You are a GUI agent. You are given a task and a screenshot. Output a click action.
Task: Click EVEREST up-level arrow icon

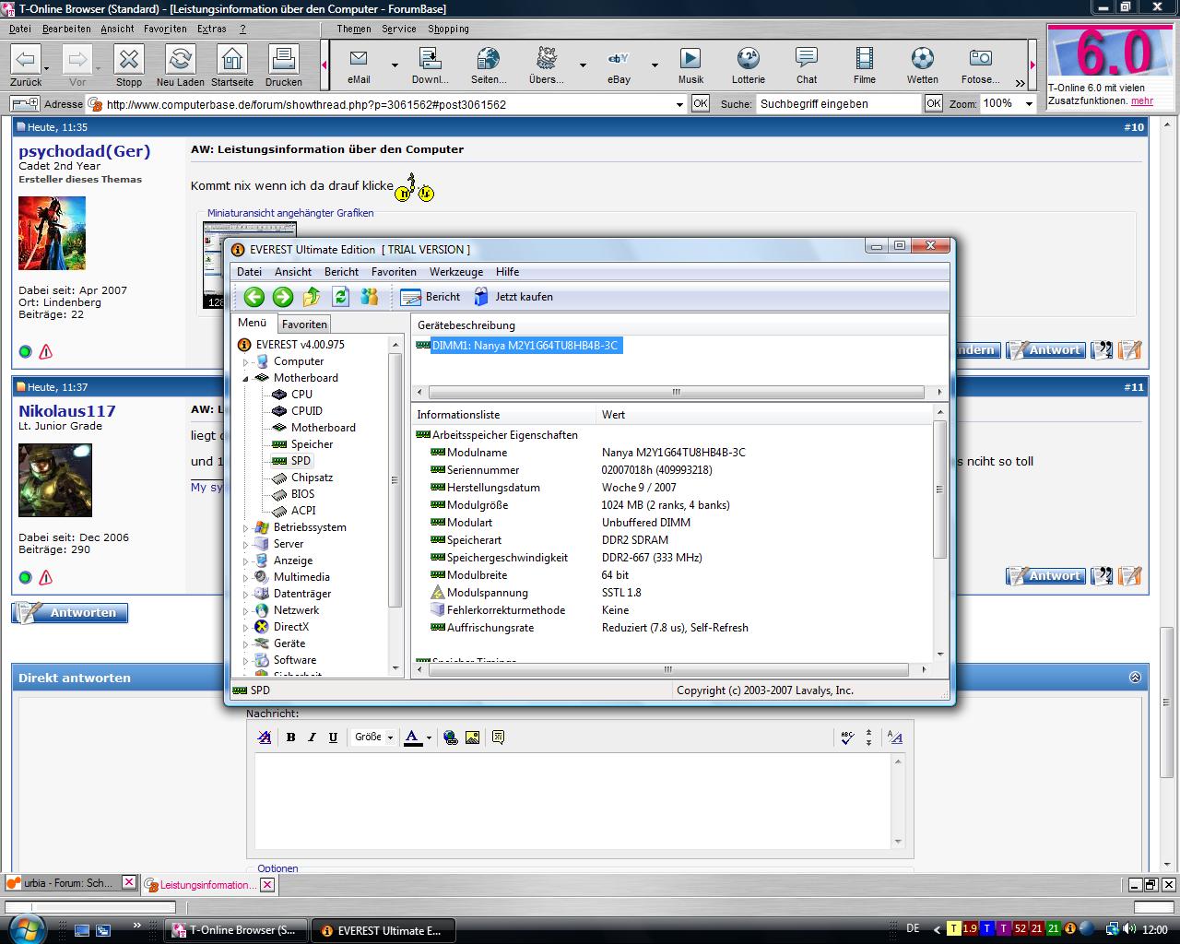(x=312, y=297)
